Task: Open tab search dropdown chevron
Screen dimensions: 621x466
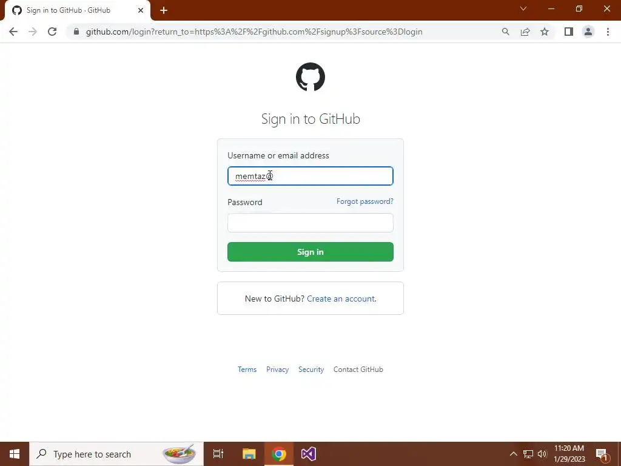Action: [x=523, y=8]
